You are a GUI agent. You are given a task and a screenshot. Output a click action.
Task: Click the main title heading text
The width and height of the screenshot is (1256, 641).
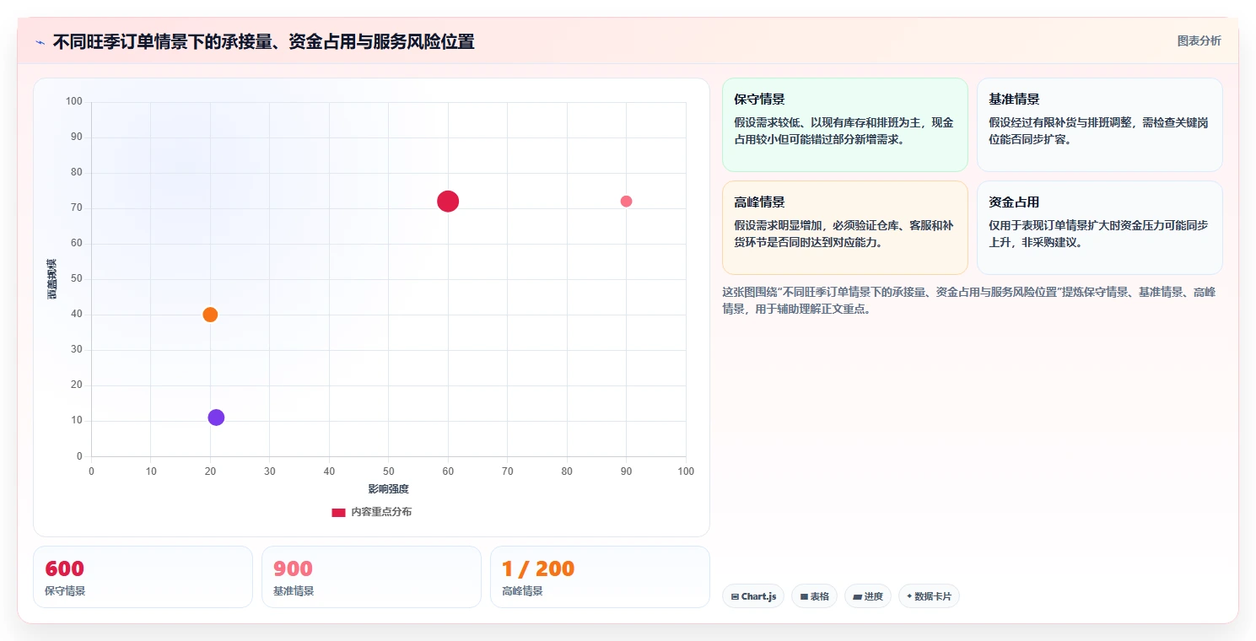pos(263,42)
